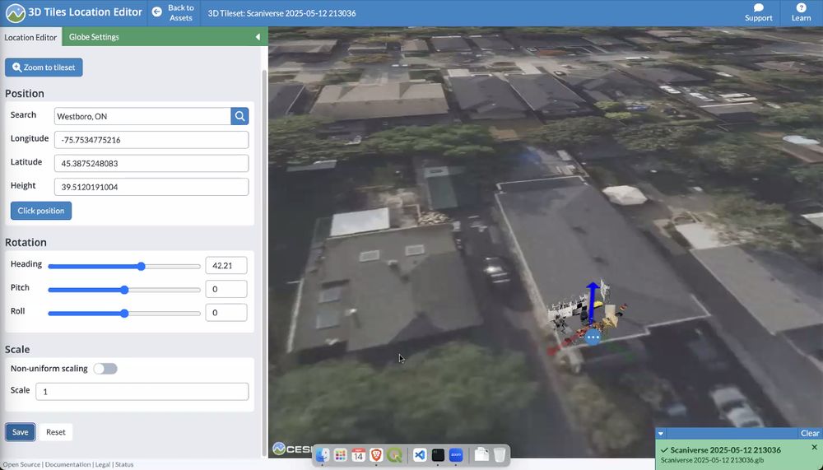The width and height of the screenshot is (823, 470).
Task: Reset the location changes
Action: (x=56, y=432)
